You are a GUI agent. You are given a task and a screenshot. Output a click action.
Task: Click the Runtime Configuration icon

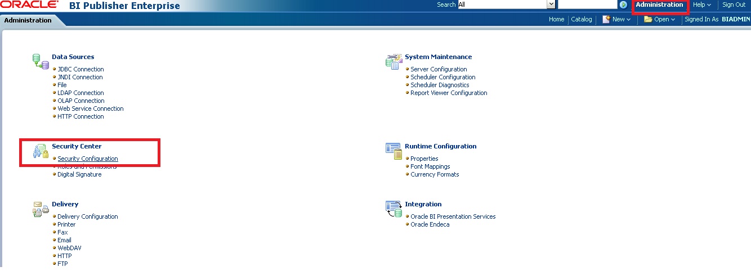[x=394, y=151]
